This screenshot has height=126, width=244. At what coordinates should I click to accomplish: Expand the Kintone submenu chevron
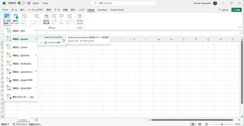[36, 55]
